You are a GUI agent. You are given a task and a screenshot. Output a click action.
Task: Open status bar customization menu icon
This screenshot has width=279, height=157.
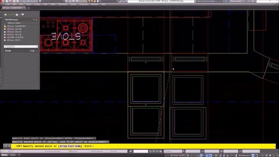pyautogui.click(x=278, y=155)
